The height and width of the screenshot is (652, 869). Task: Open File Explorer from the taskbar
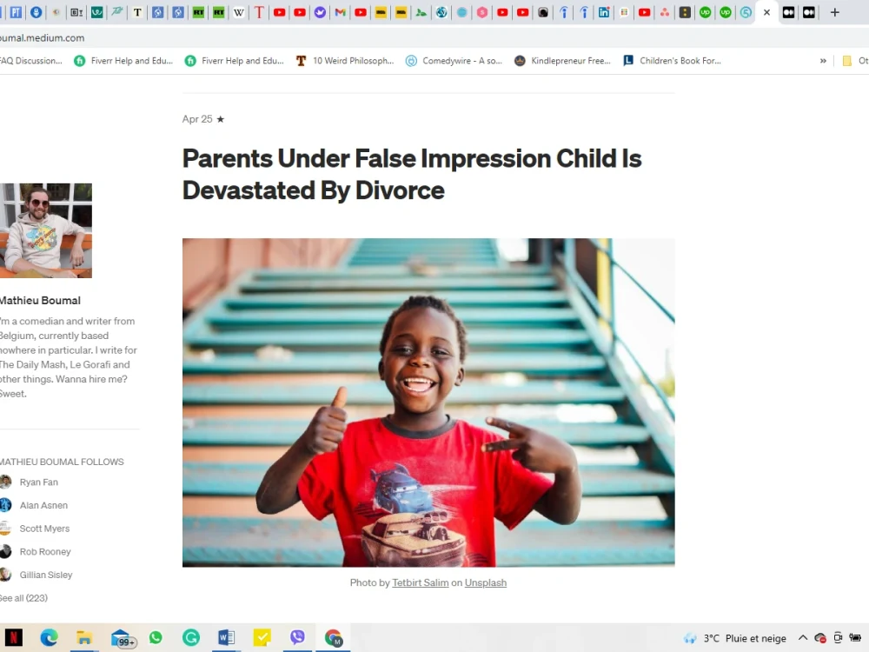pos(84,637)
